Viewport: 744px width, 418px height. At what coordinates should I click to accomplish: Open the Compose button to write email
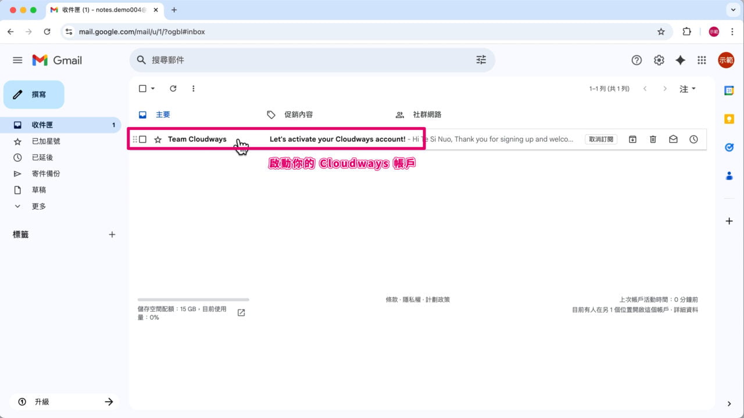[33, 94]
